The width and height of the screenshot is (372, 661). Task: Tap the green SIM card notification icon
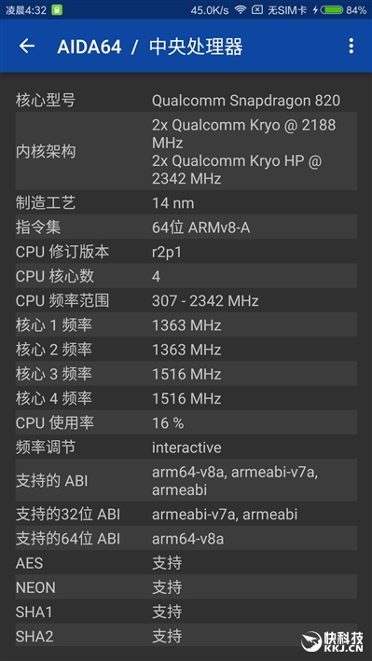click(x=57, y=10)
